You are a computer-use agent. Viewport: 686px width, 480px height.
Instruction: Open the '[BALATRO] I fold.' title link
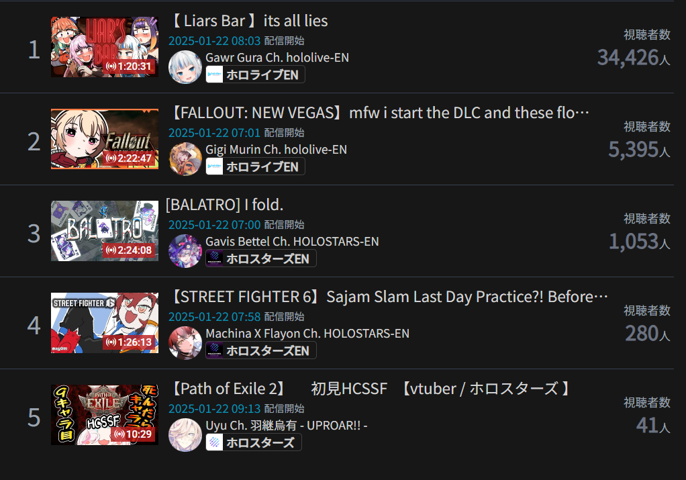tap(224, 205)
